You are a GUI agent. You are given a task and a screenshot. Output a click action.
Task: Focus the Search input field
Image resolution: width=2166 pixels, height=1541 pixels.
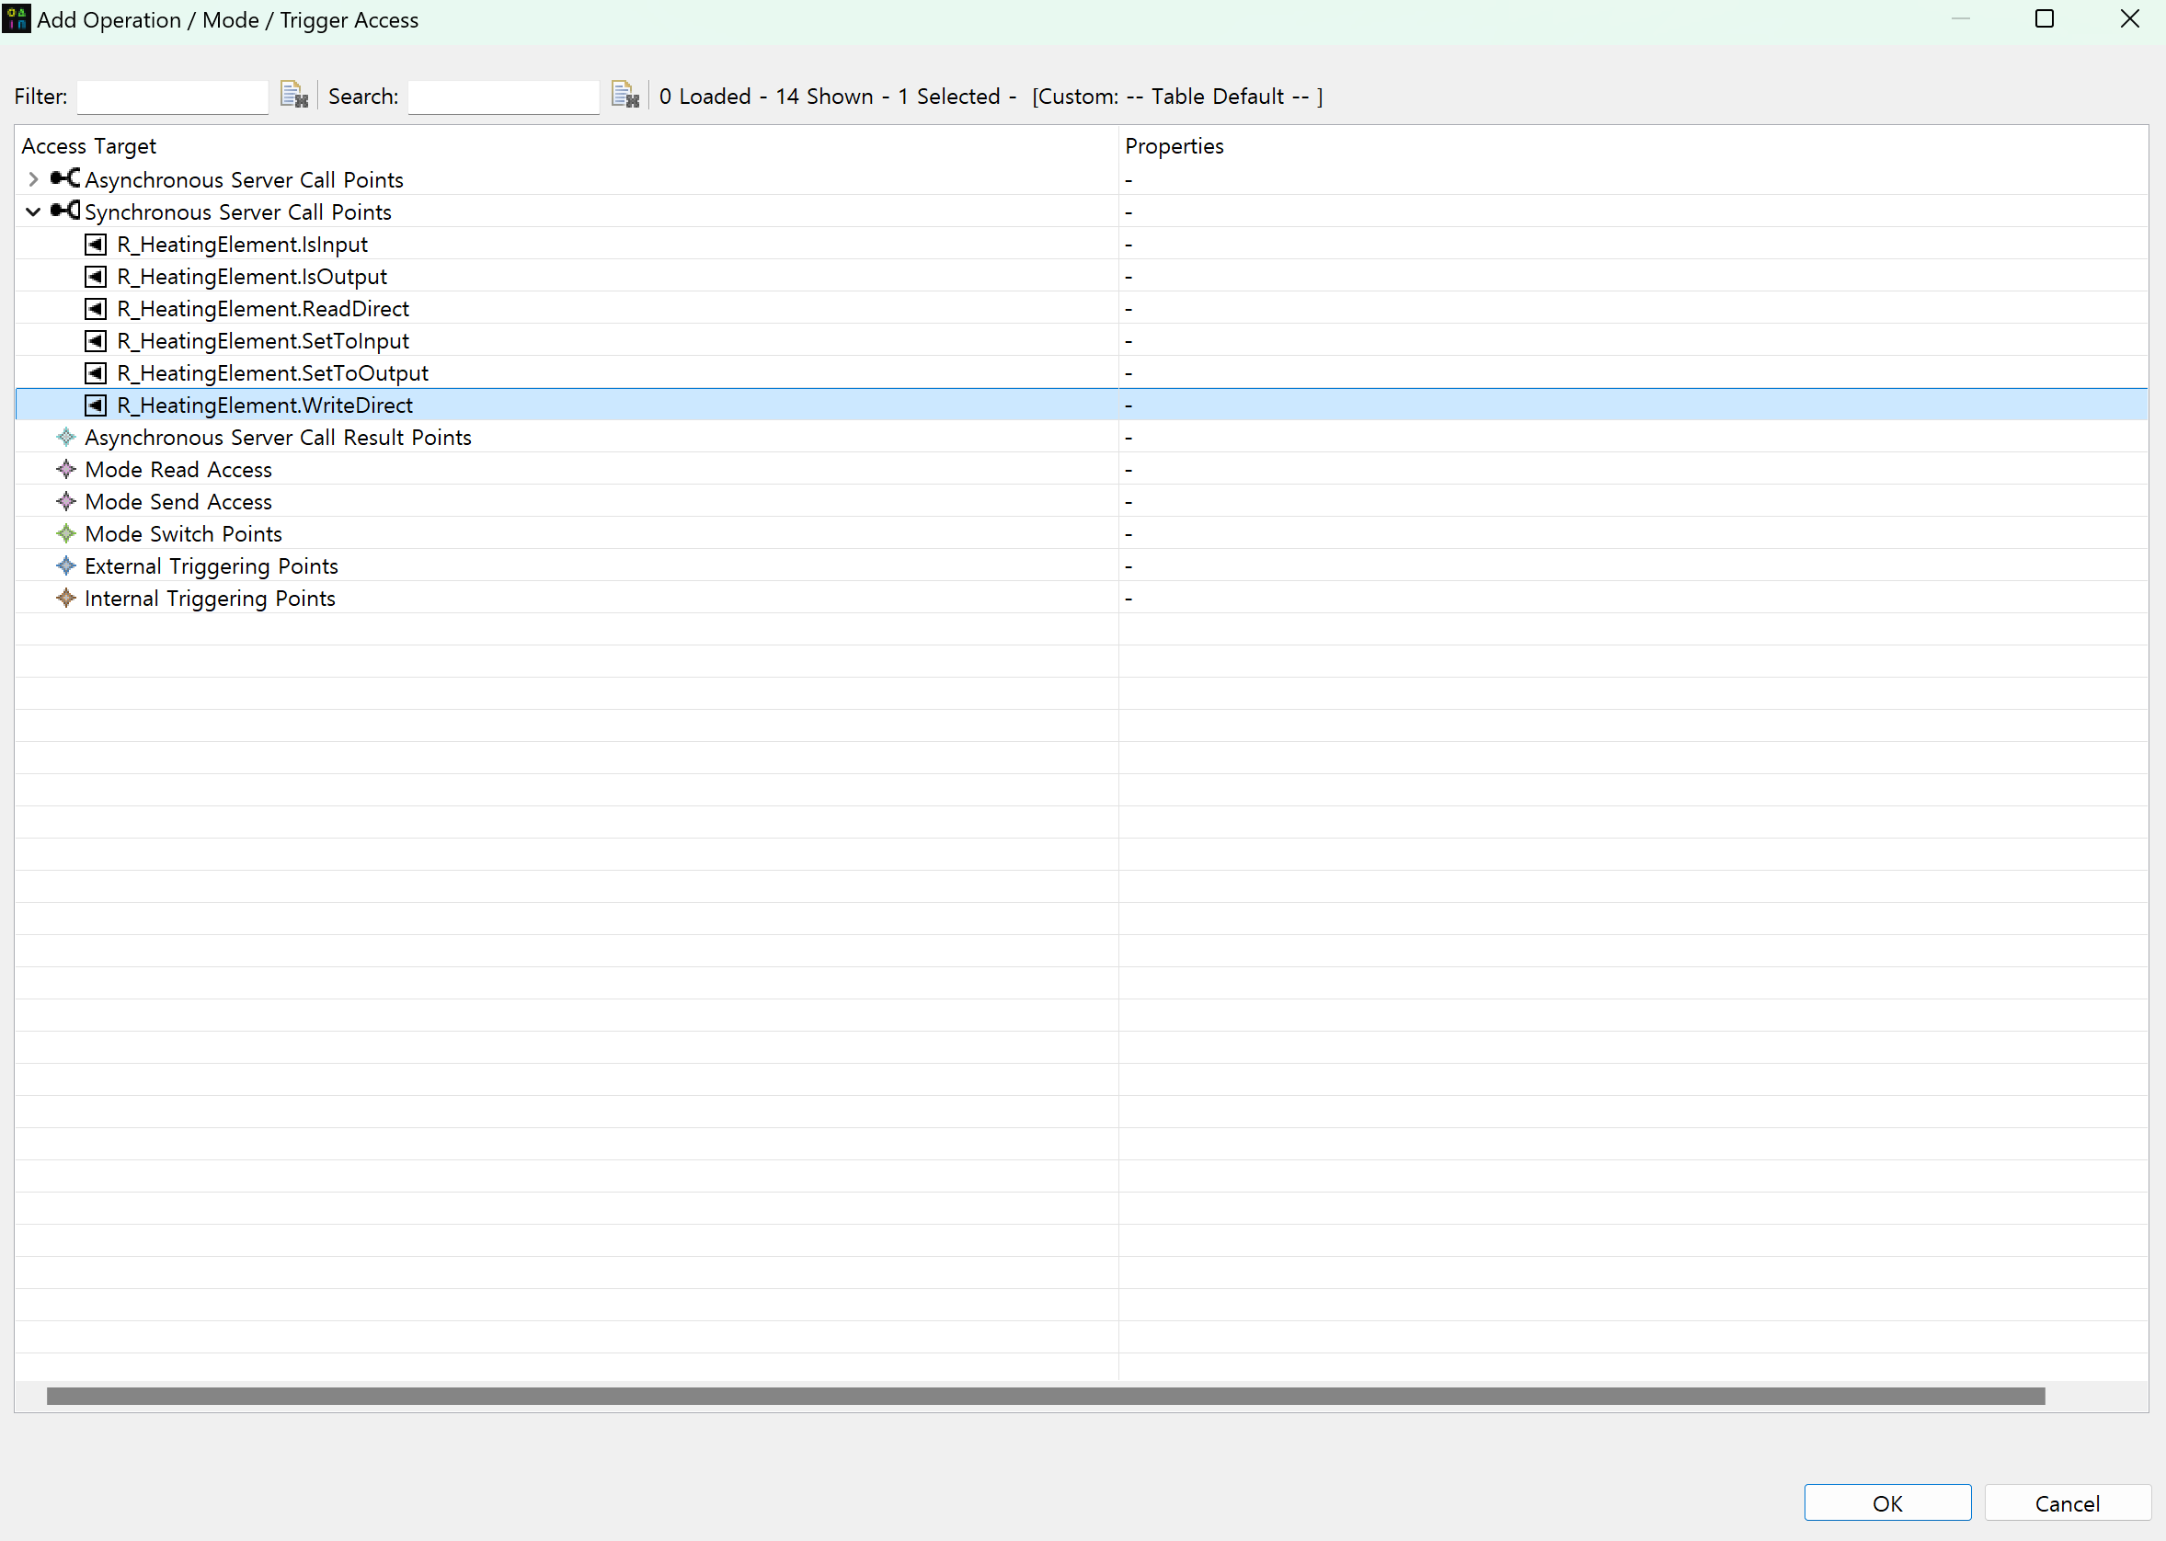[x=504, y=96]
